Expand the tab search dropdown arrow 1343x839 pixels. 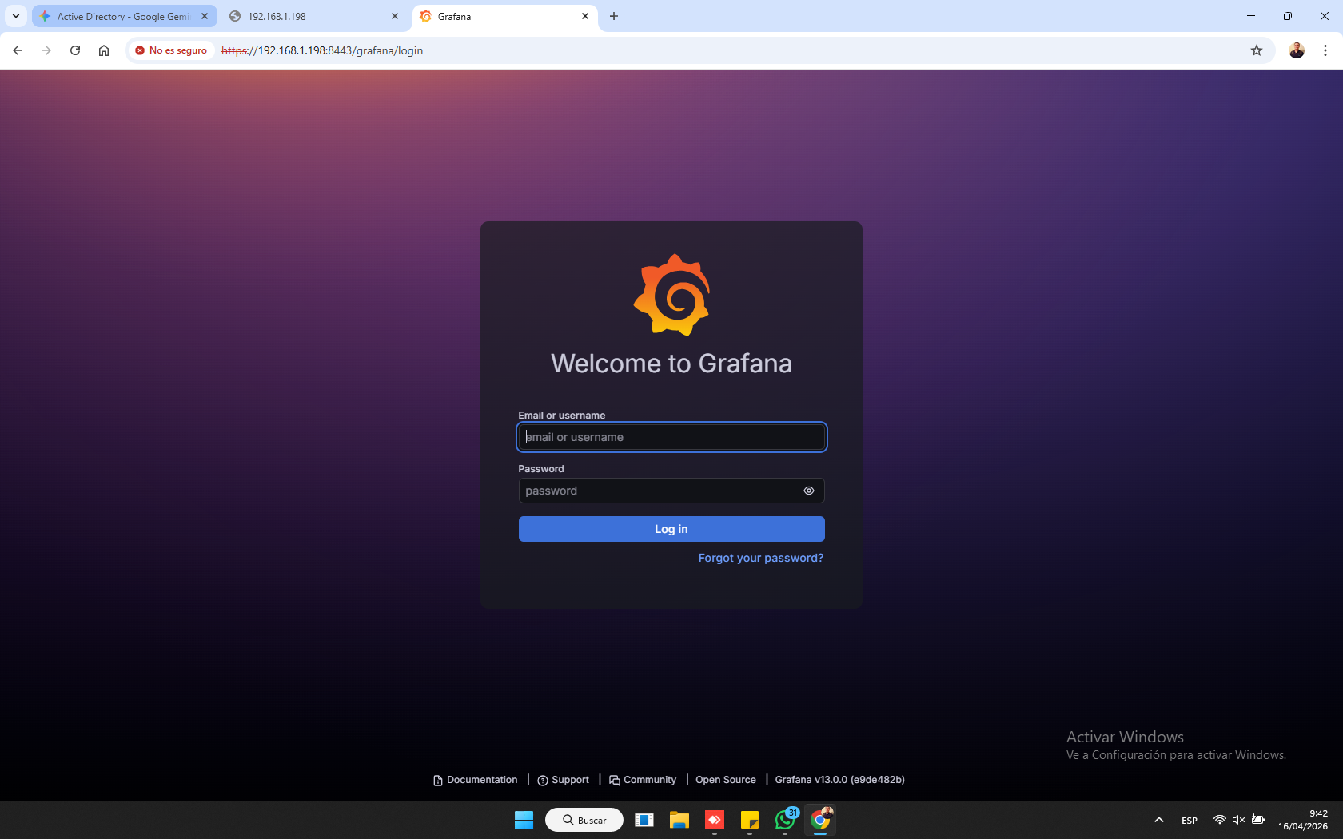point(16,16)
